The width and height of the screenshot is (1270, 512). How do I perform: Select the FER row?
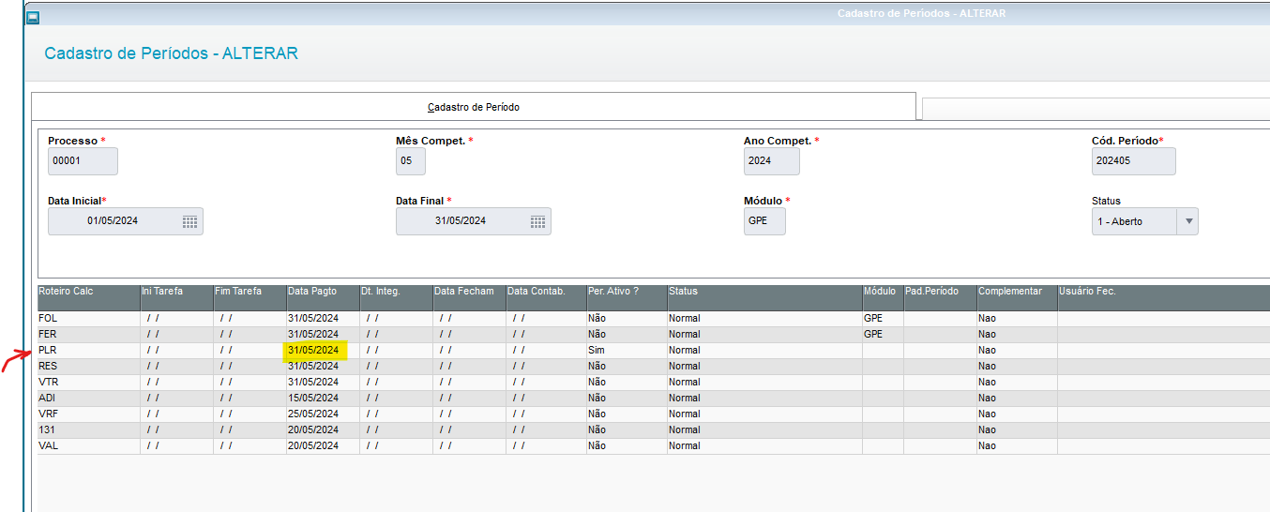(x=654, y=335)
